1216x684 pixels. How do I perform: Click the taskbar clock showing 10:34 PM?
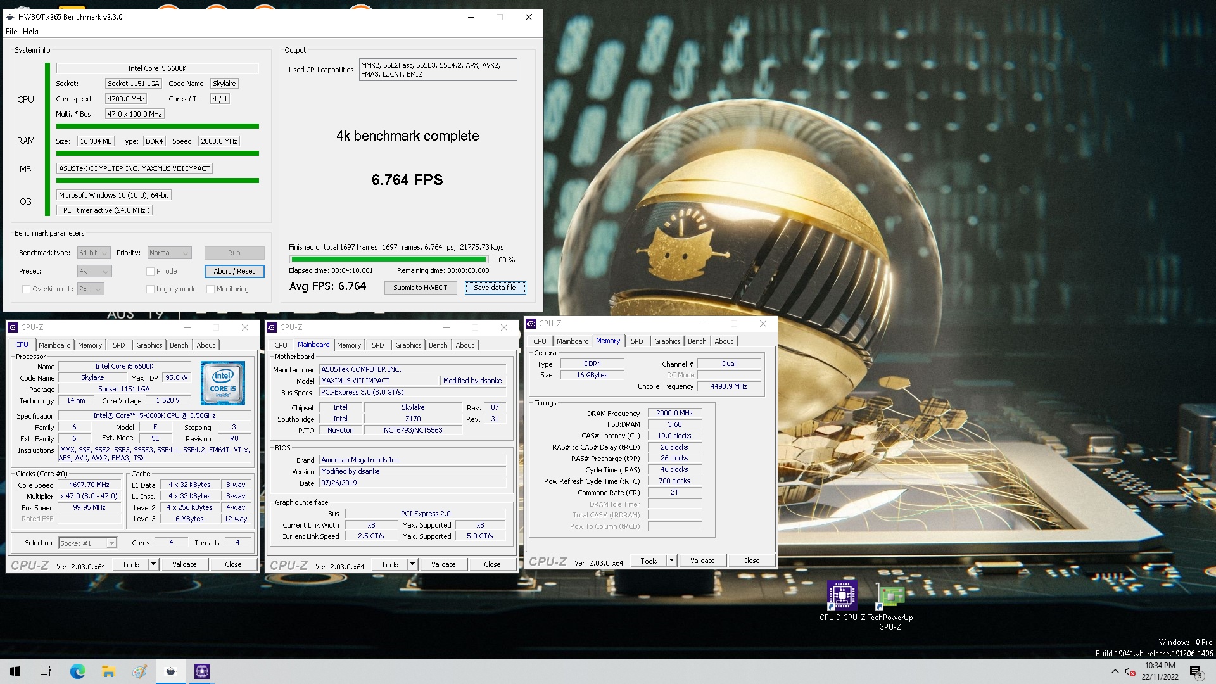[x=1160, y=671]
